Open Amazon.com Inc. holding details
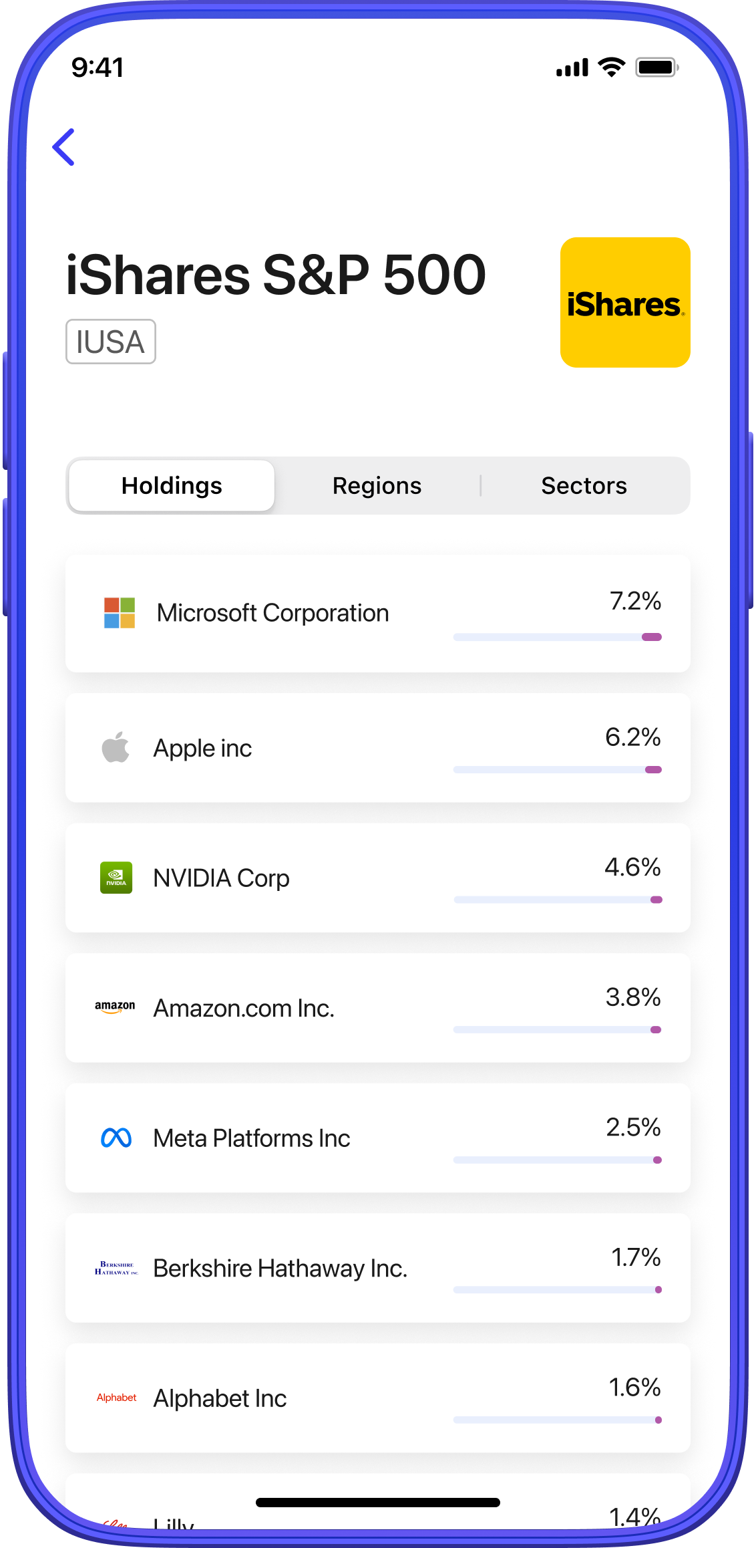The width and height of the screenshot is (756, 1548). pyautogui.click(x=244, y=1008)
